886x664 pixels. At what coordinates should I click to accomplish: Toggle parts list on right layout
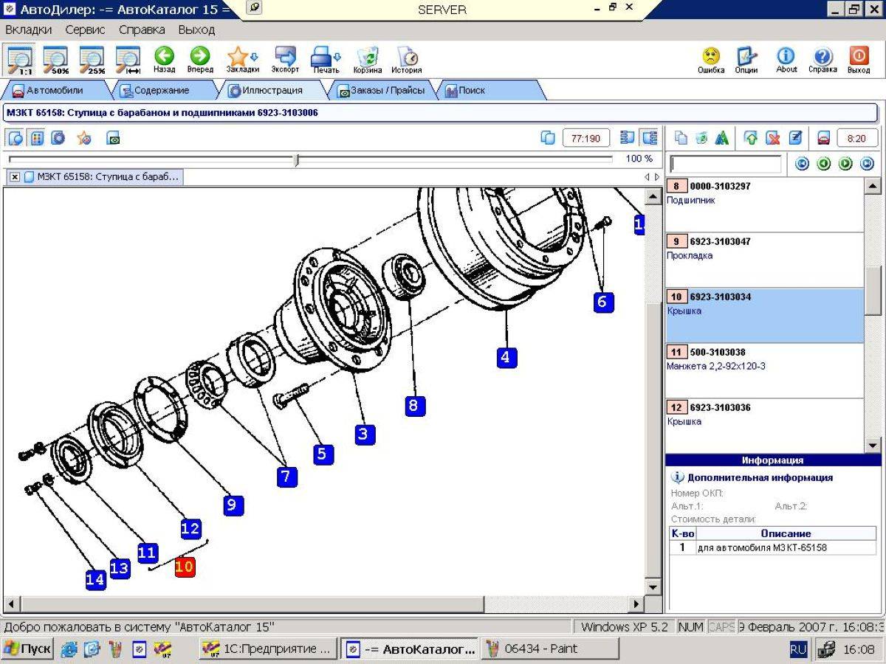coord(650,138)
